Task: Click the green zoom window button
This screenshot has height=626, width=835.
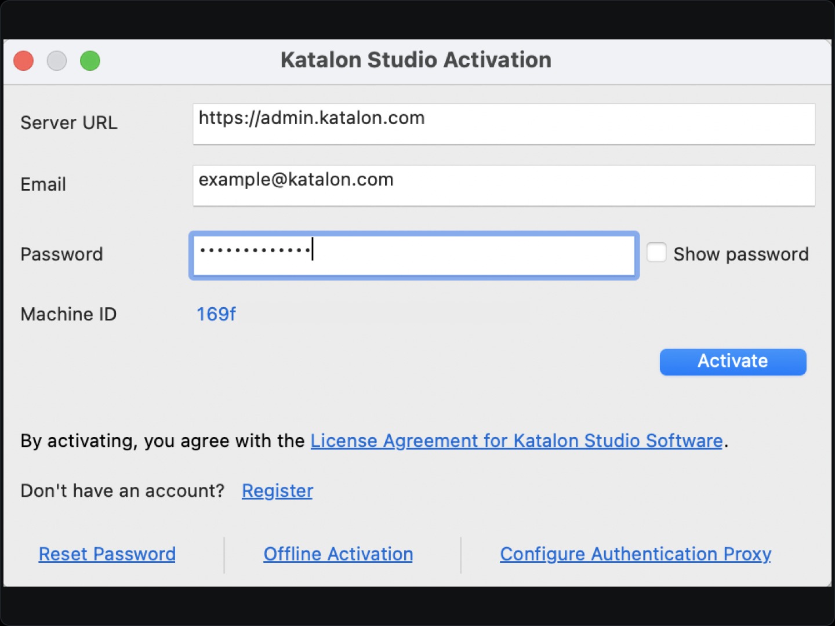Action: point(90,60)
